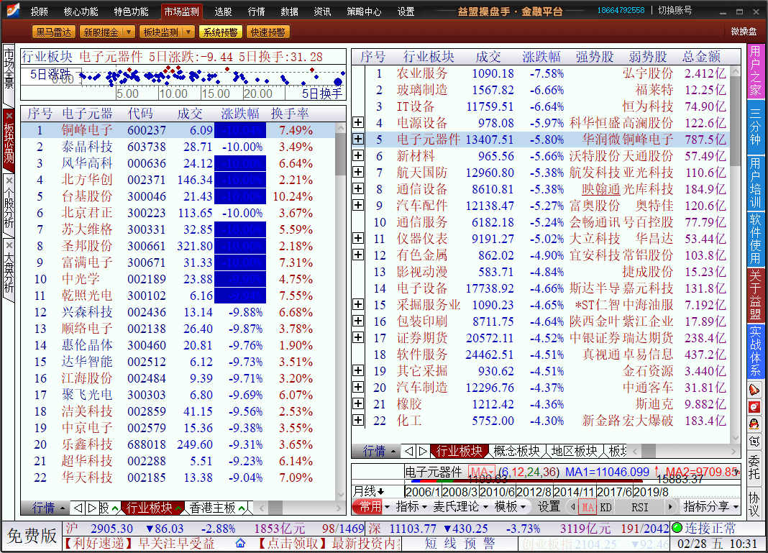The height and width of the screenshot is (553, 768).
Task: Toggle the MA indicator button
Action: (x=588, y=507)
